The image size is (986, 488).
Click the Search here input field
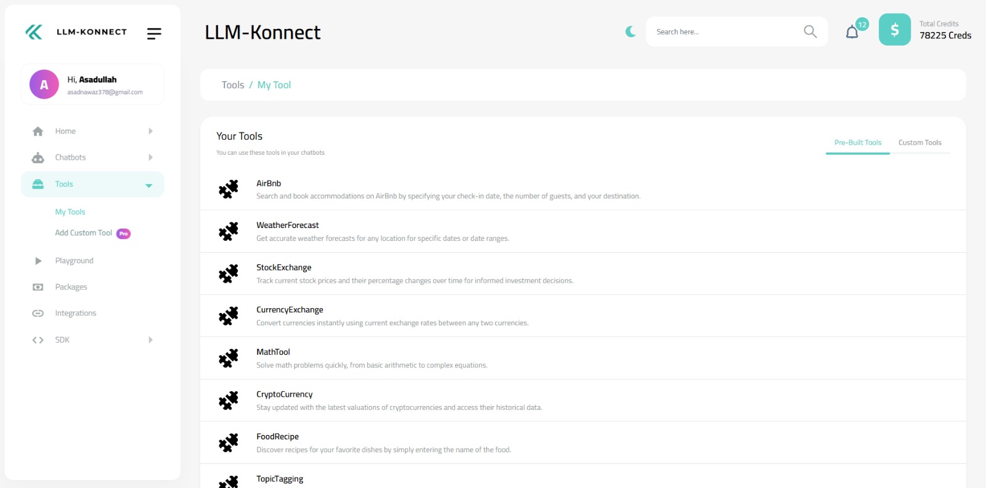[x=724, y=32]
